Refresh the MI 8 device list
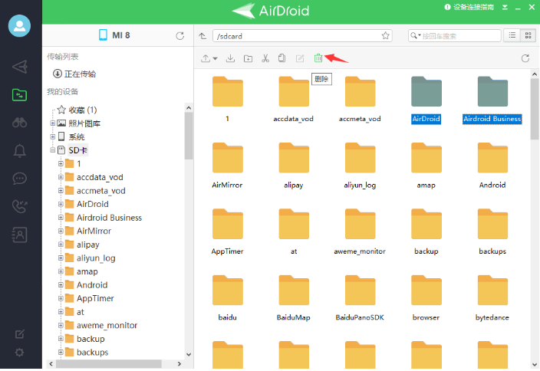Image resolution: width=540 pixels, height=371 pixels. tap(179, 36)
